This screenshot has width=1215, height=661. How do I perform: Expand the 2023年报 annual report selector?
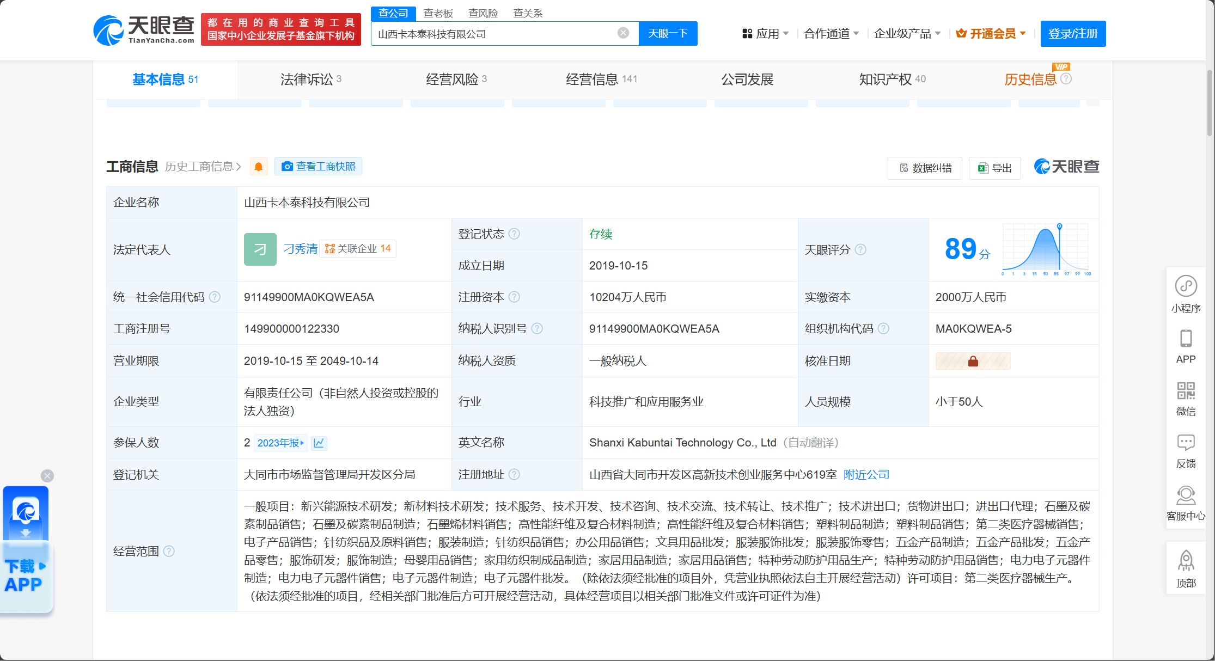point(280,443)
